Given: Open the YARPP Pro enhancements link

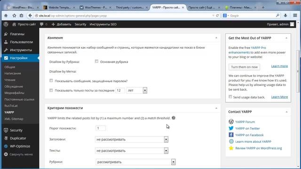Looking at the screenshot, I should pos(247,50).
